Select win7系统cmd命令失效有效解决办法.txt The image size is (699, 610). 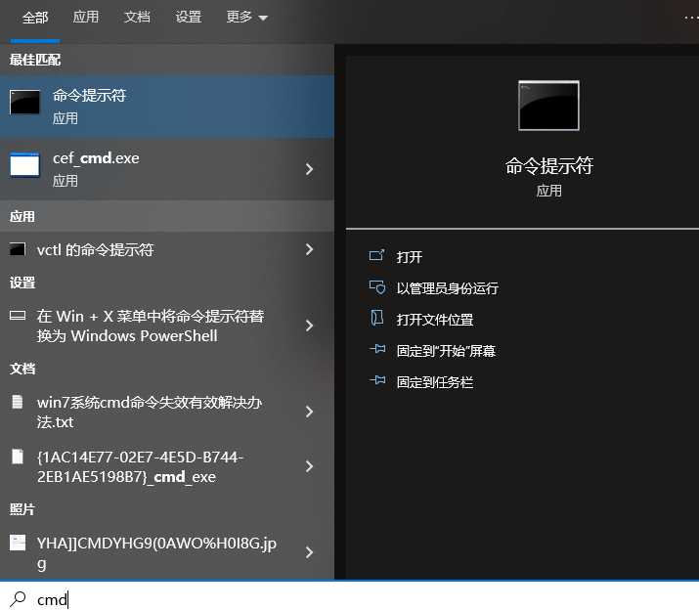point(167,412)
